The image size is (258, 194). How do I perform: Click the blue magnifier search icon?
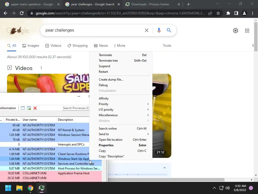pyautogui.click(x=169, y=30)
